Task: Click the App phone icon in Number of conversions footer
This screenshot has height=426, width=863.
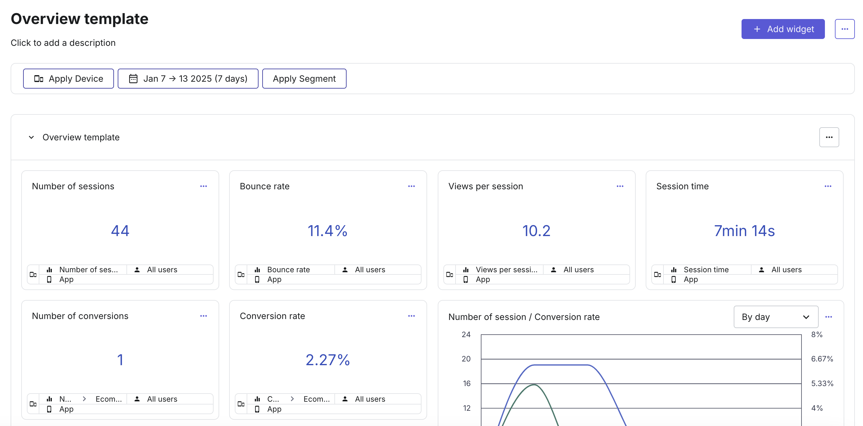Action: (x=50, y=409)
